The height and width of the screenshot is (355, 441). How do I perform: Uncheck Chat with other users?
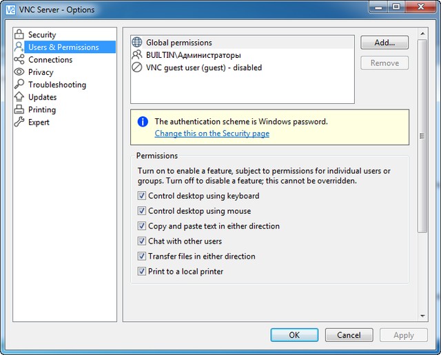tap(142, 241)
